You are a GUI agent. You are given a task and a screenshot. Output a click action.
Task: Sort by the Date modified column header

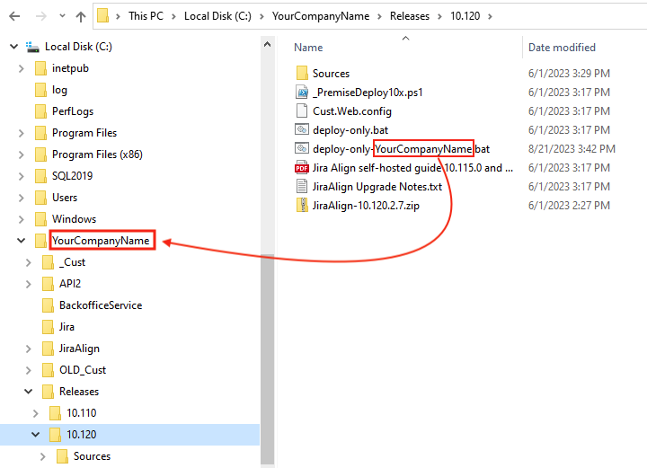pyautogui.click(x=562, y=48)
